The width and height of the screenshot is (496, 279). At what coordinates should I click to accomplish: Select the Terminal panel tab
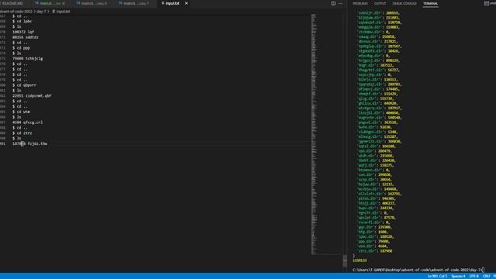pyautogui.click(x=431, y=3)
